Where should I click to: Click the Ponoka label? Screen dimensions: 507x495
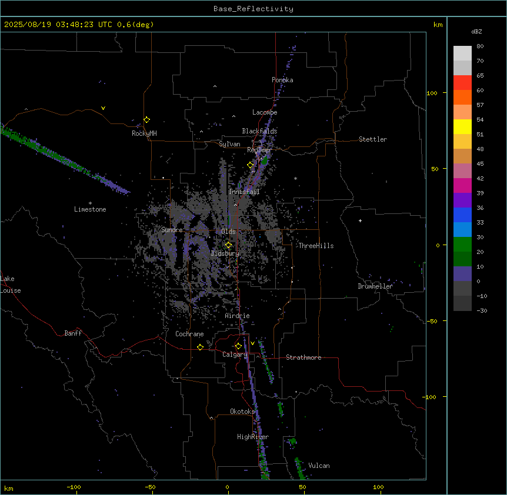pyautogui.click(x=282, y=80)
